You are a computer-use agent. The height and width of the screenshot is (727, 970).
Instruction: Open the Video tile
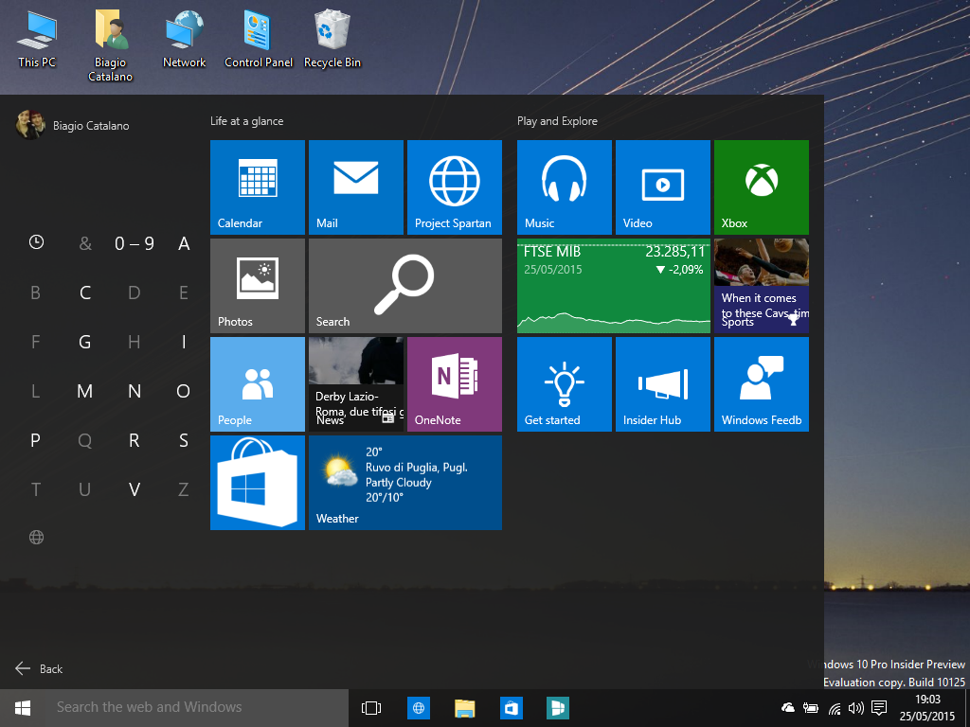pos(662,187)
